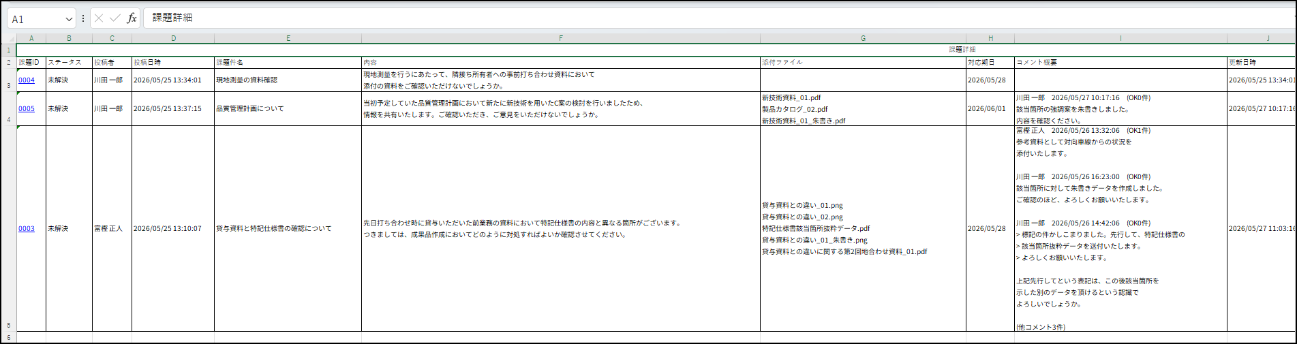The image size is (1297, 344).
Task: Click the attachment cell listing 貸与資料との違い_01.png
Action: [864, 229]
